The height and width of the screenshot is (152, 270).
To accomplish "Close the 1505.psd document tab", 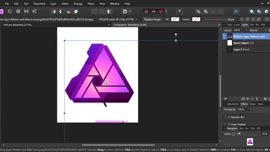I will pos(109,25).
